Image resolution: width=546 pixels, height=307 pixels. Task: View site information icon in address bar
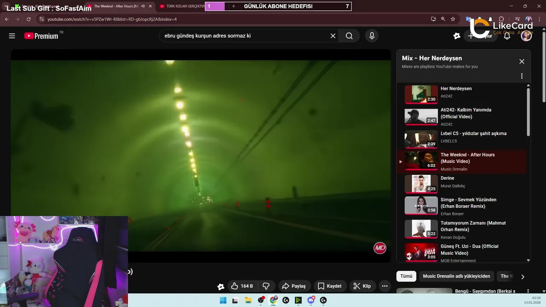point(41,19)
